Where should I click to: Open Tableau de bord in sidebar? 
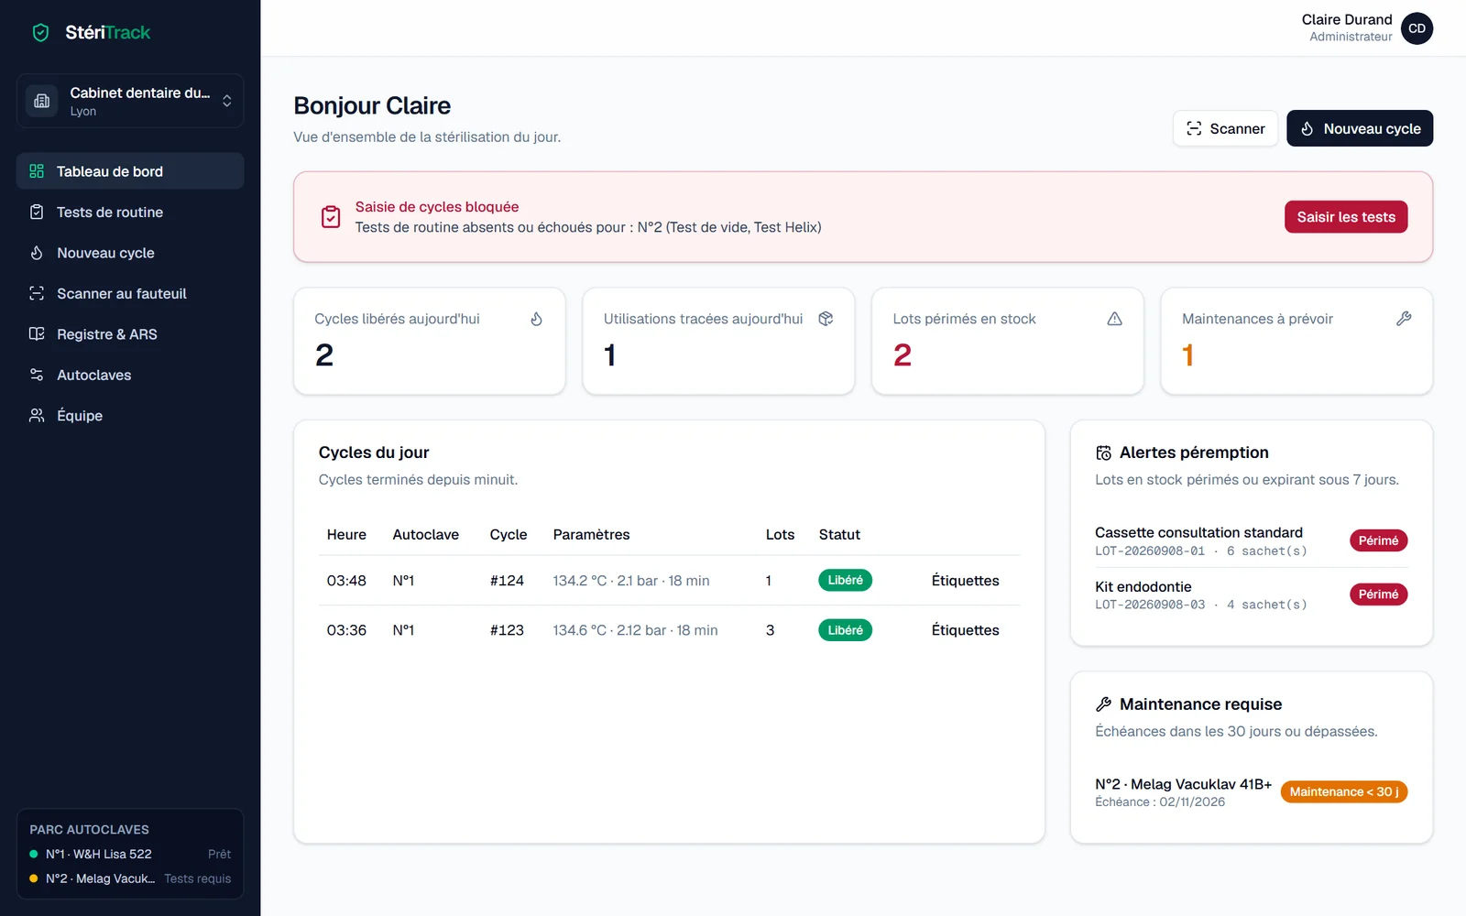point(130,171)
